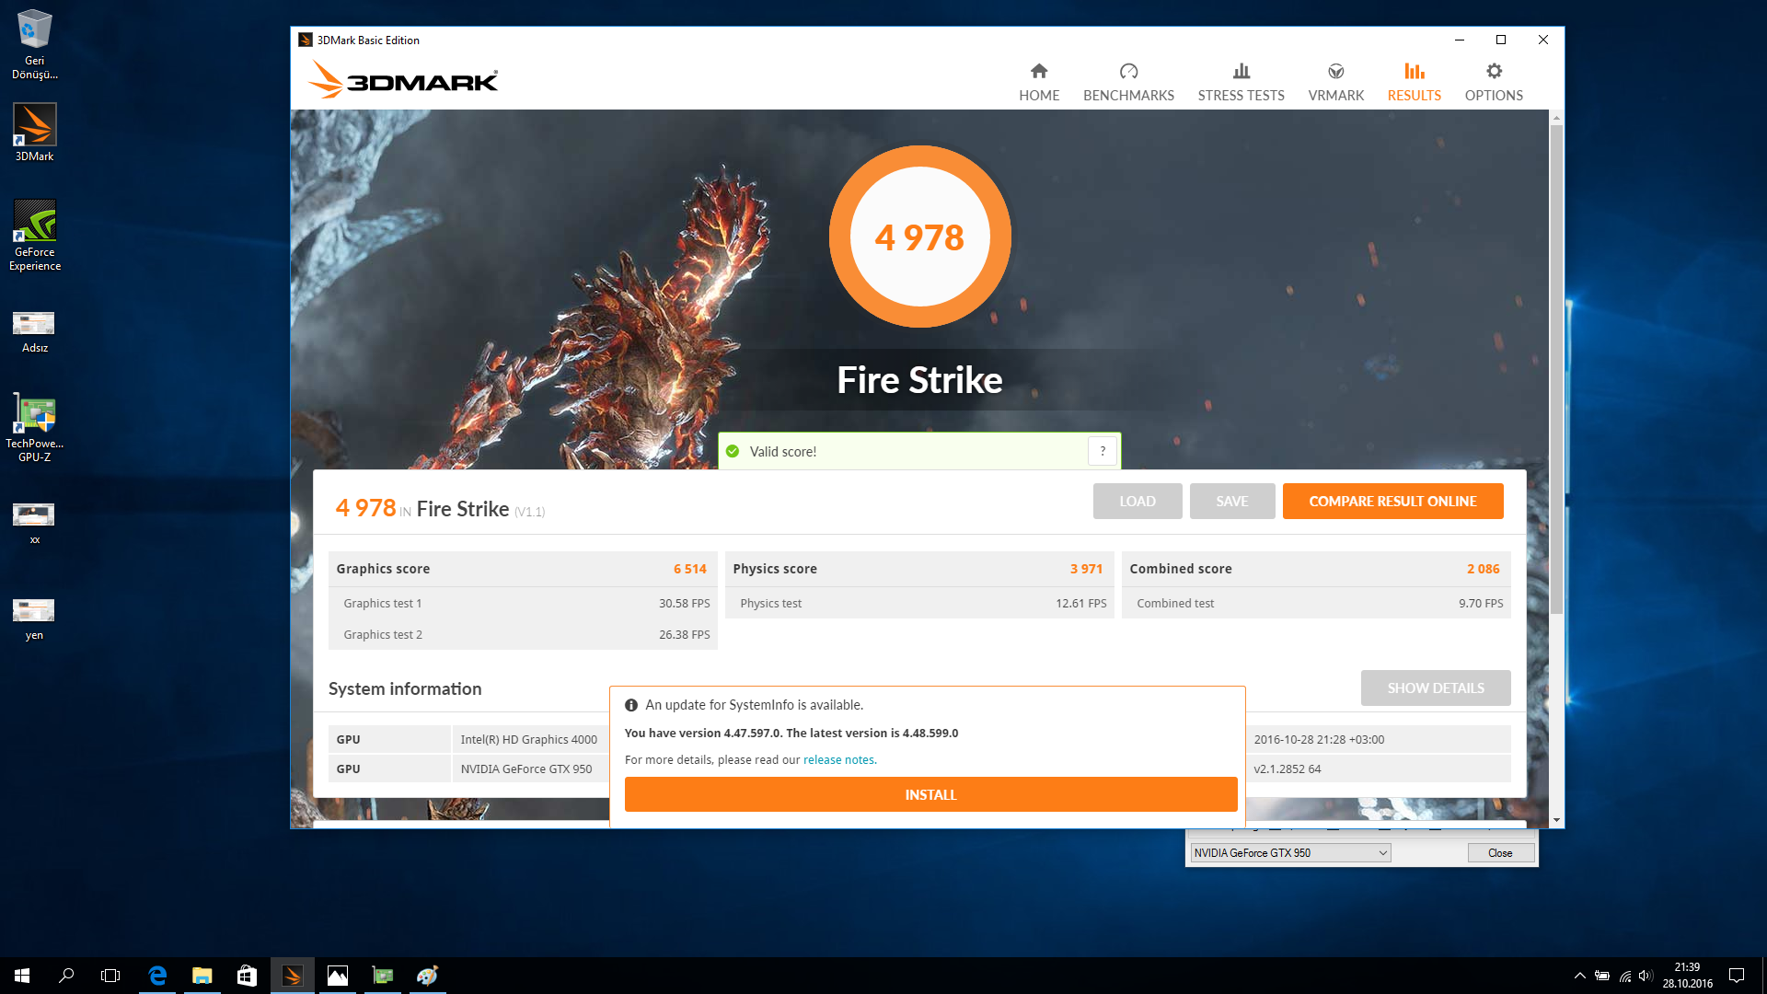Open Microsoft Edge from taskbar

pos(157,976)
